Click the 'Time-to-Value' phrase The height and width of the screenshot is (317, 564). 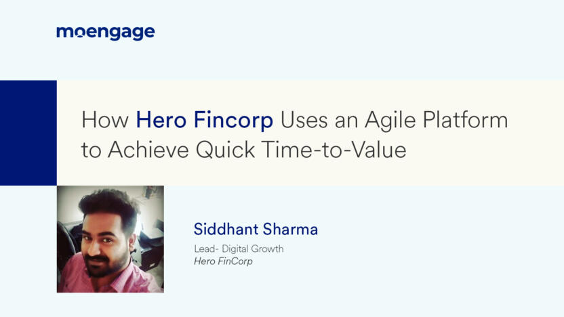334,150
